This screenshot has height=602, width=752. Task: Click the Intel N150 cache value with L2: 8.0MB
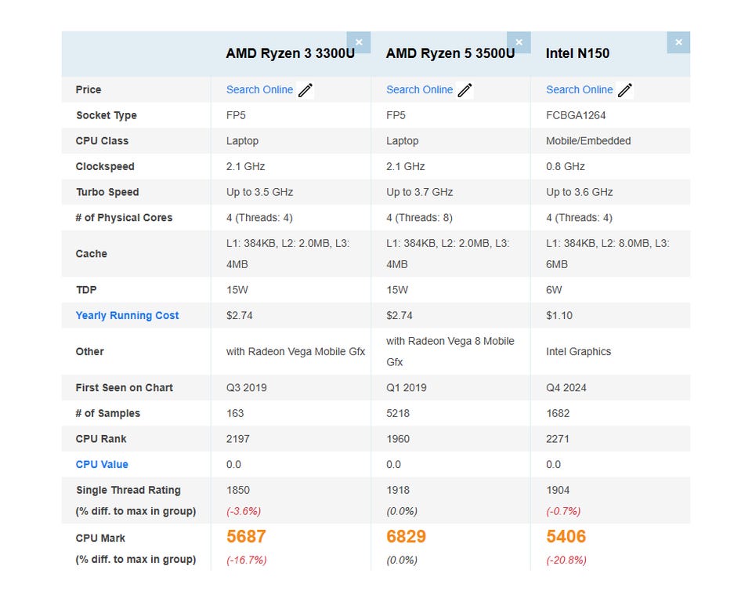pos(608,254)
